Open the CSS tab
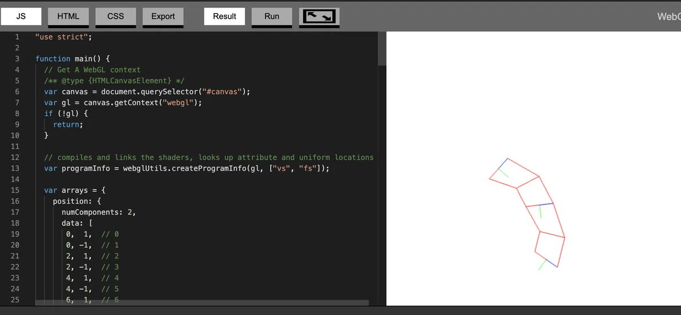 (116, 16)
